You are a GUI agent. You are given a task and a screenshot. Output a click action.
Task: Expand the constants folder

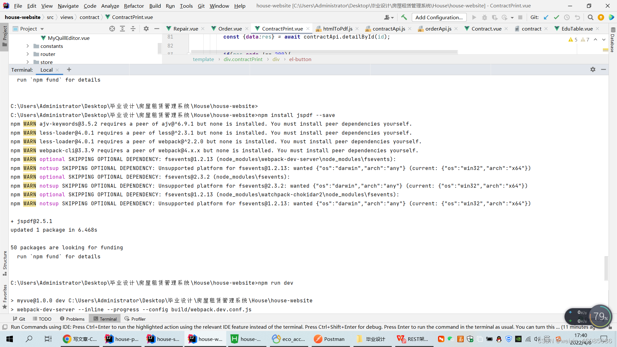pos(28,46)
